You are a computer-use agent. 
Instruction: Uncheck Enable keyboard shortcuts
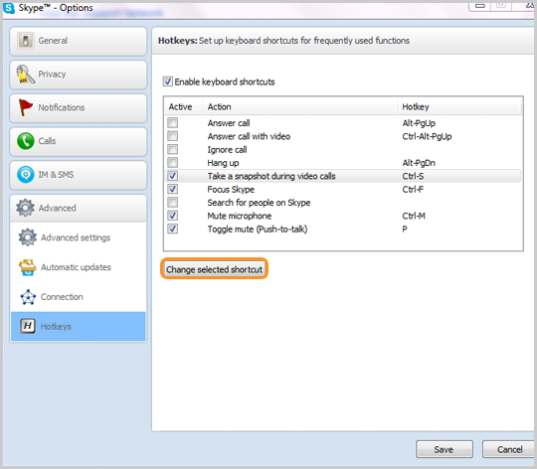[167, 81]
